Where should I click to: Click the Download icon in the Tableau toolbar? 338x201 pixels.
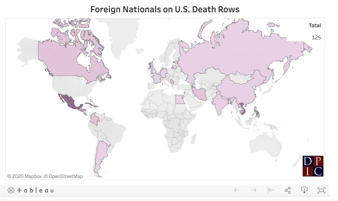coord(304,190)
